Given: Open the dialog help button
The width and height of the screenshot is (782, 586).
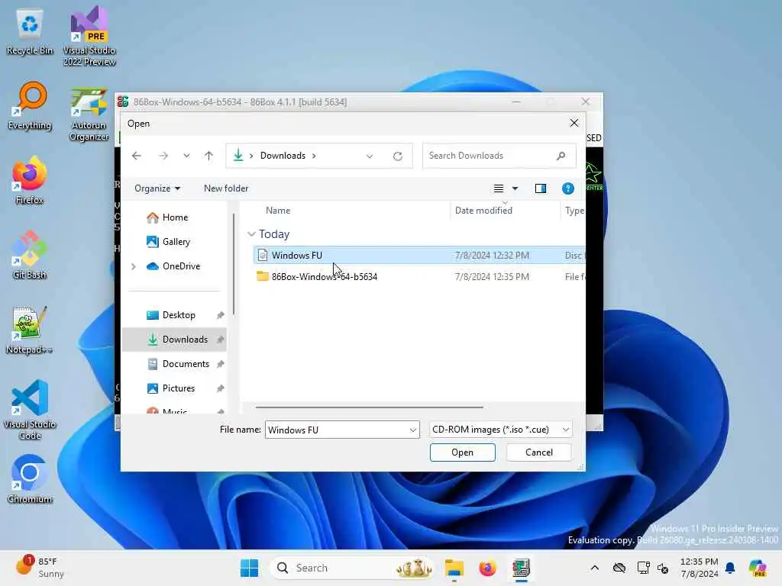Looking at the screenshot, I should [x=568, y=188].
